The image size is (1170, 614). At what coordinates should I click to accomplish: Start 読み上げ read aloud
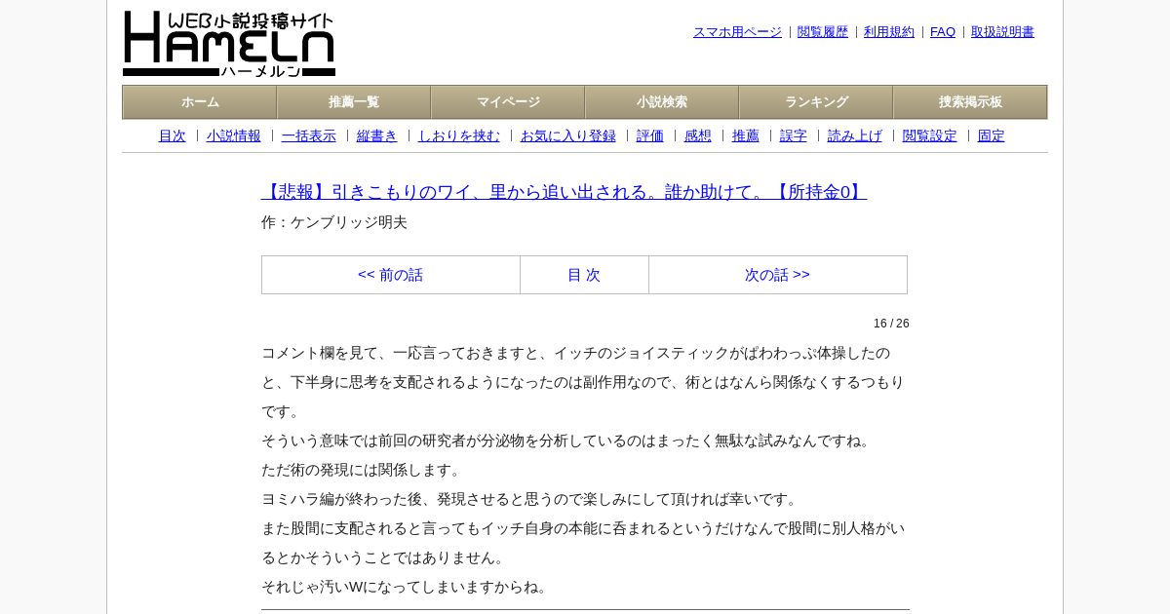coord(855,135)
